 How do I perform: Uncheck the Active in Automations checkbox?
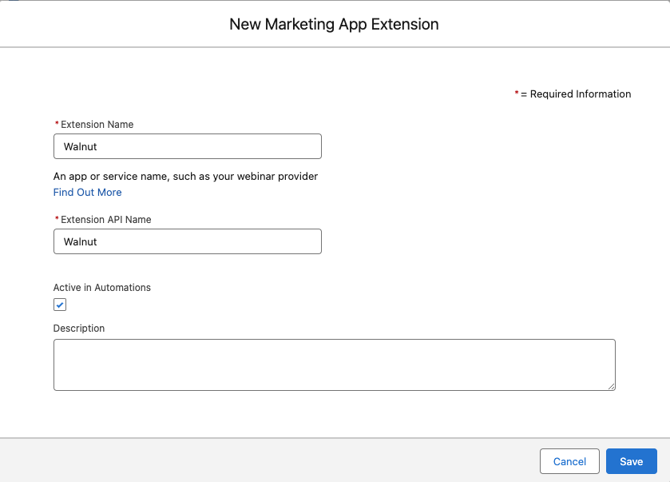60,305
